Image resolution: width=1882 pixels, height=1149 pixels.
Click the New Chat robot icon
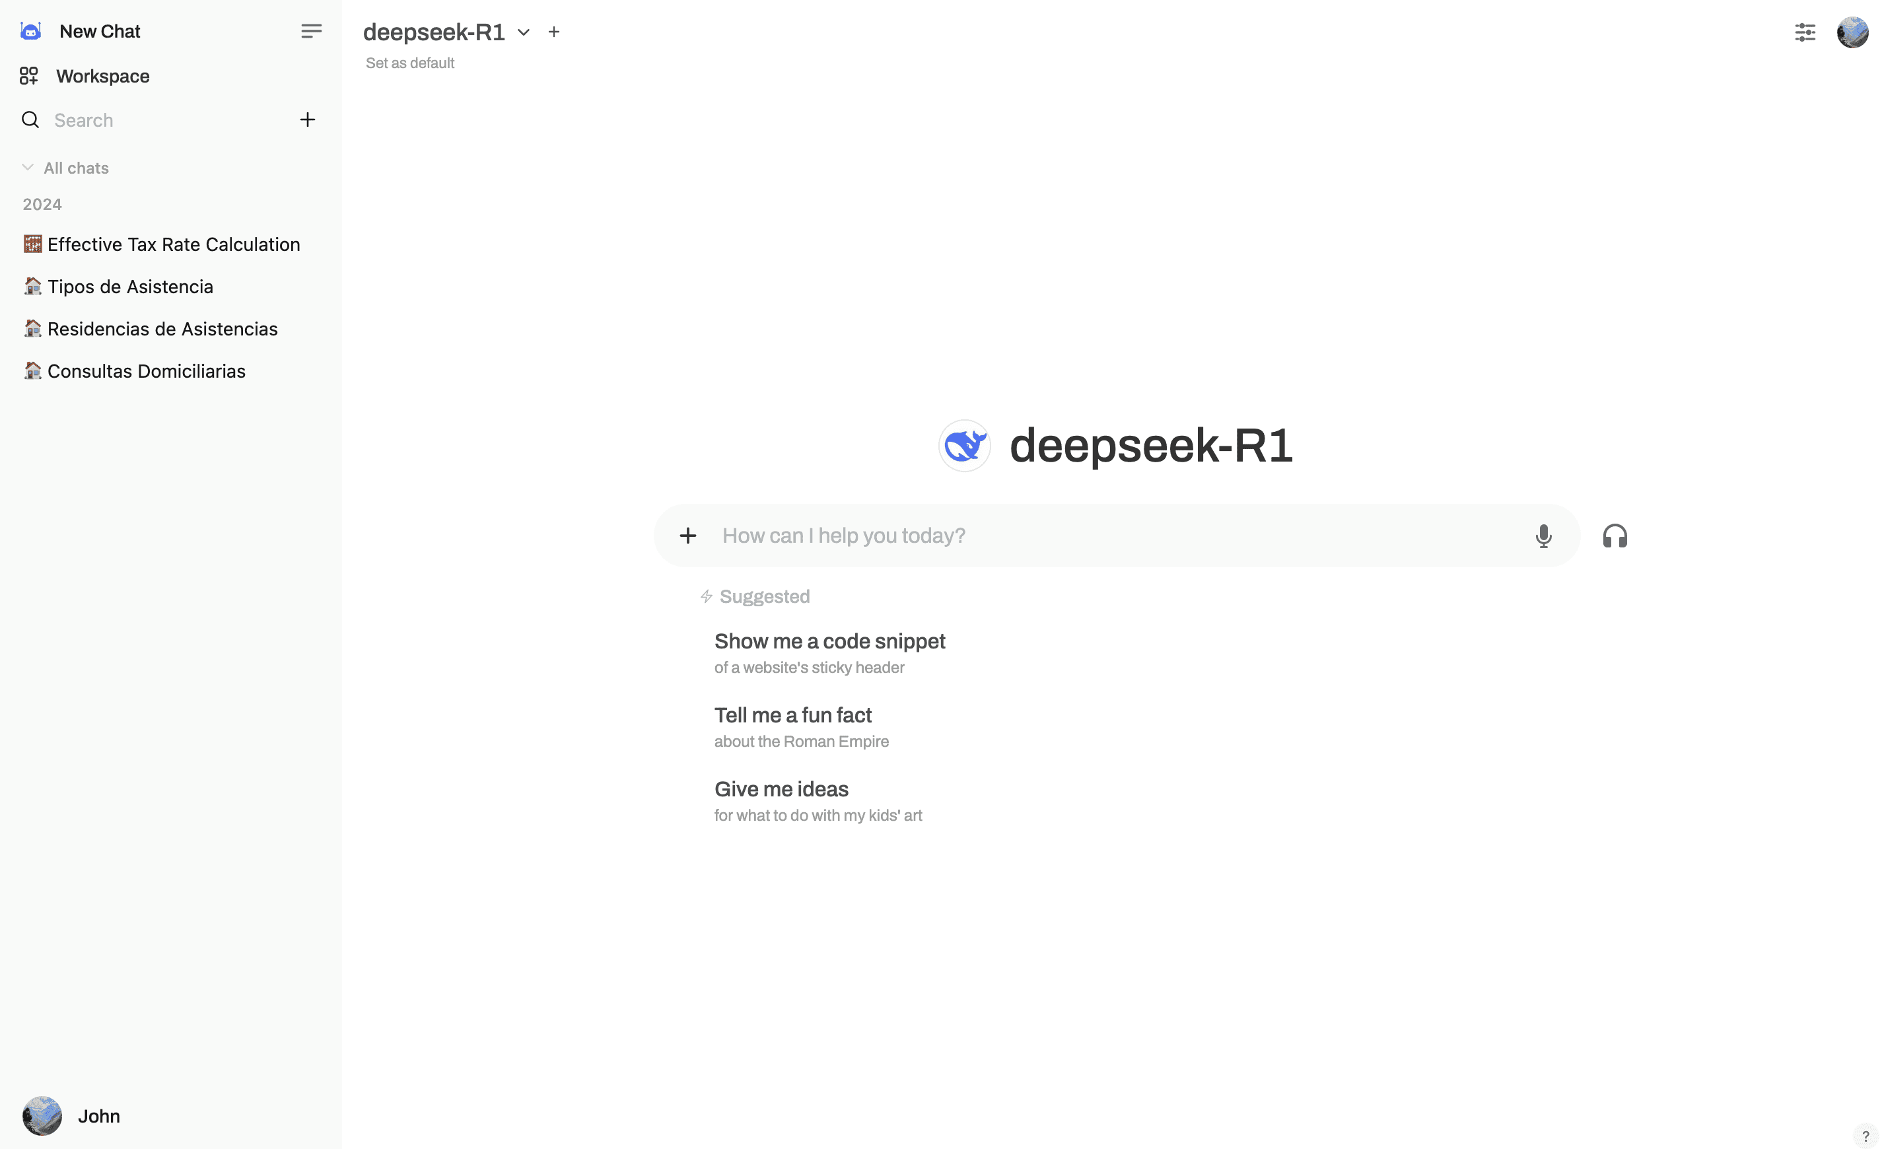pos(30,30)
